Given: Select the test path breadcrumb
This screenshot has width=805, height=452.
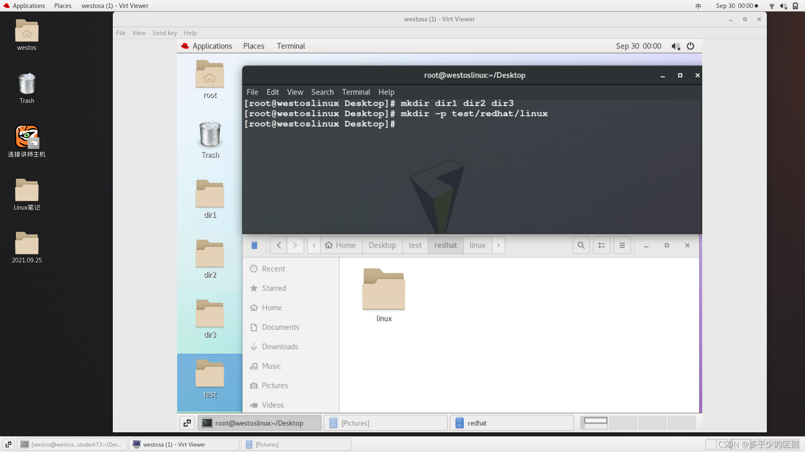Looking at the screenshot, I should [415, 245].
